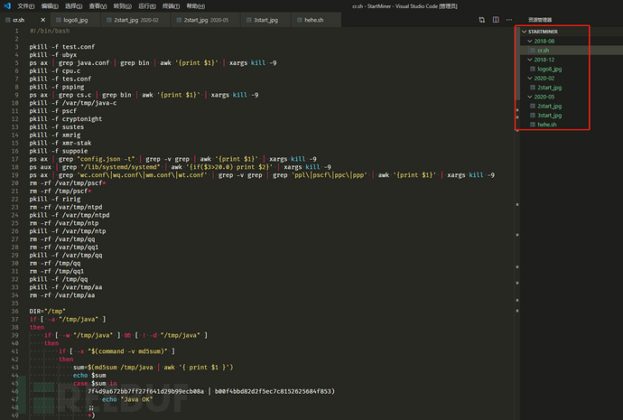Open the 查看(V) menu
623x420 pixels.
tap(98, 6)
